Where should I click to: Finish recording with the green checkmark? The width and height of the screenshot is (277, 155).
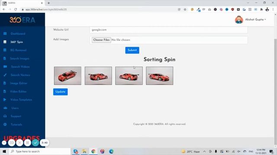coord(35,143)
